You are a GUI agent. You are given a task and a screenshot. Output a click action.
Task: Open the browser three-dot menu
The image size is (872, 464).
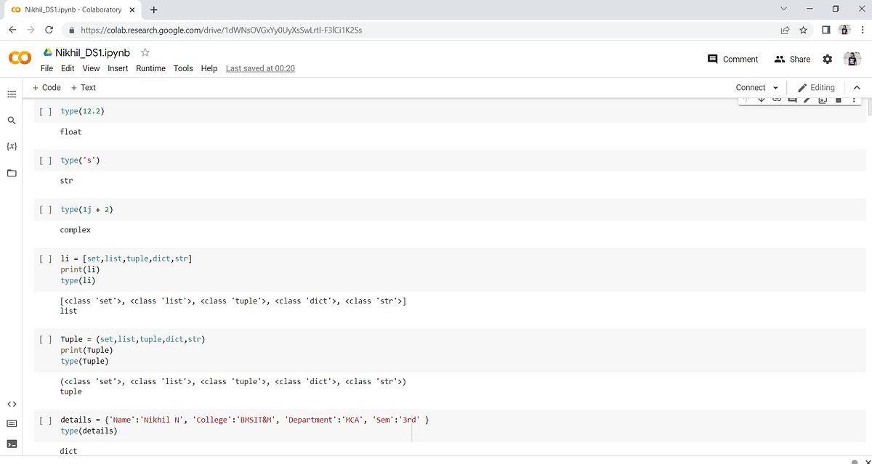(x=861, y=30)
